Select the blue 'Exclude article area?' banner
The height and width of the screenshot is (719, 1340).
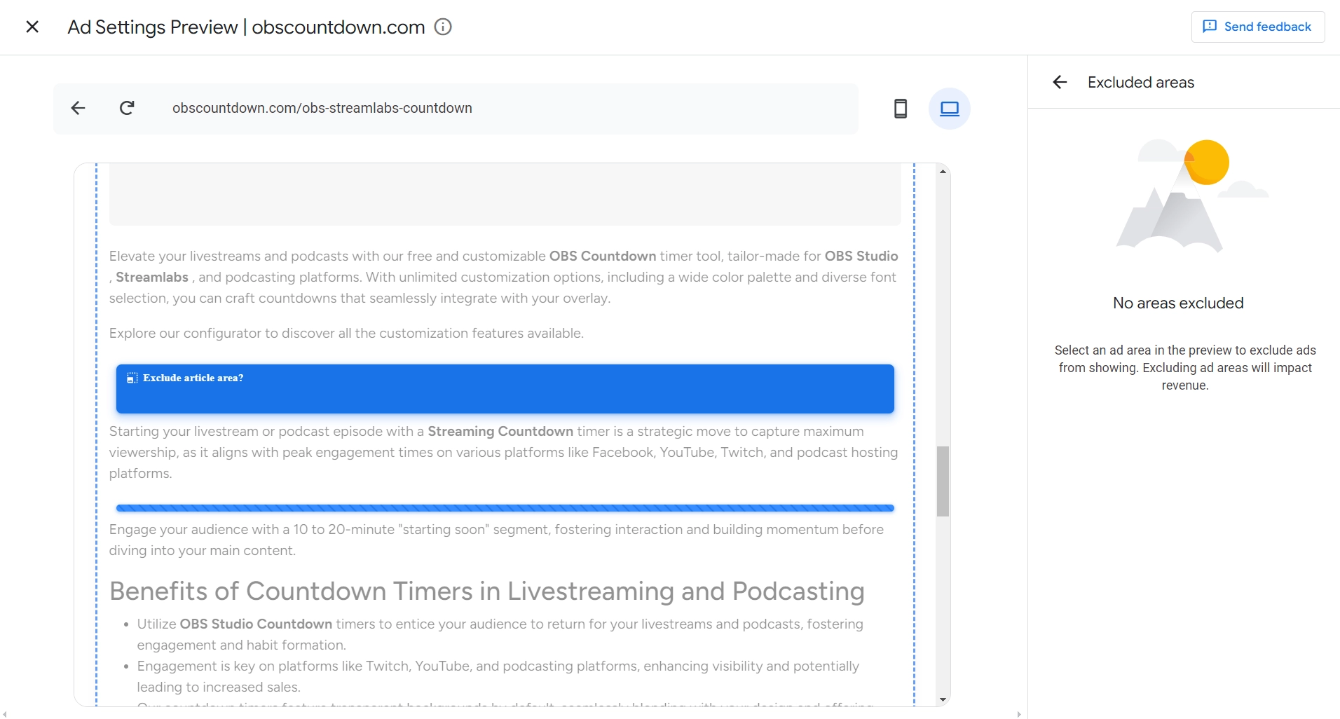(505, 389)
